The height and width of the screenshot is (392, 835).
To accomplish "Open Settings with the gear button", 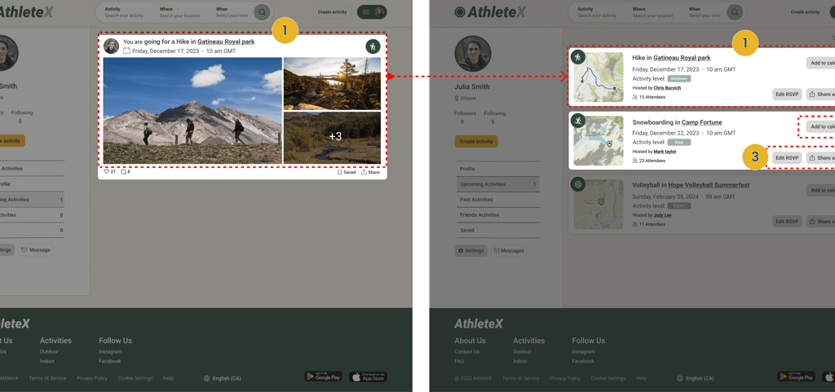I will coord(471,250).
